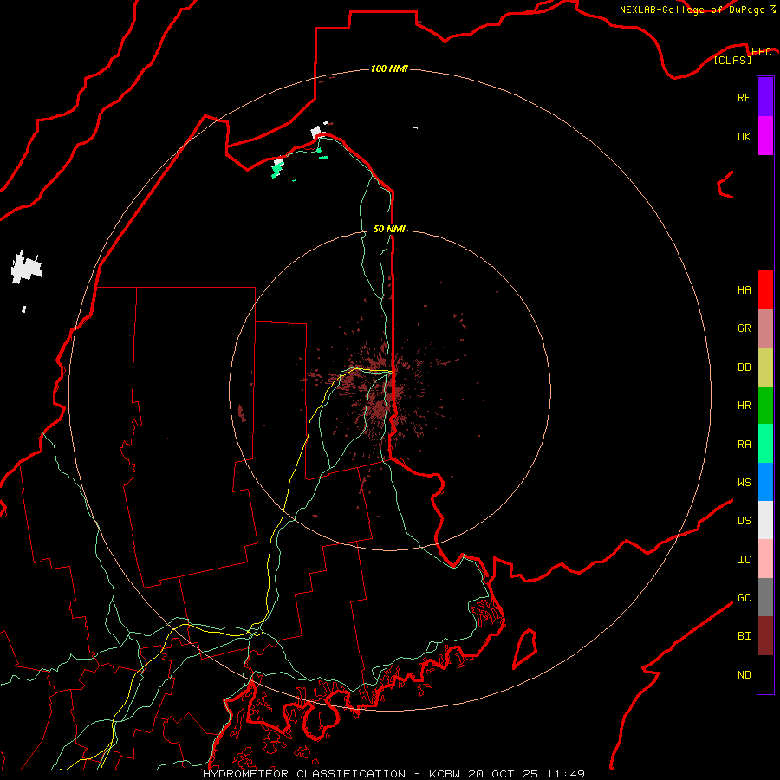Click the 50 NMI range ring label
This screenshot has height=780, width=780.
389,229
